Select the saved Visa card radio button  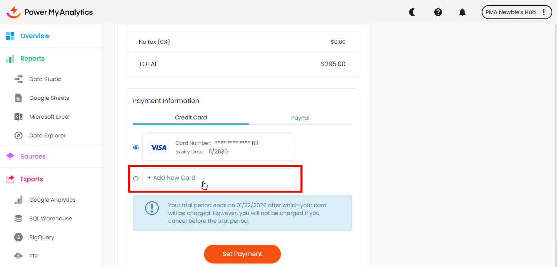[136, 148]
